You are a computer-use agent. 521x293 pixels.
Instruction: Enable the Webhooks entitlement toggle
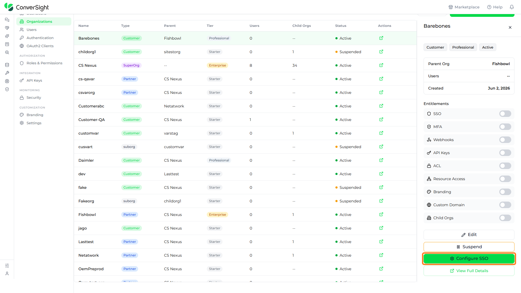pyautogui.click(x=505, y=140)
